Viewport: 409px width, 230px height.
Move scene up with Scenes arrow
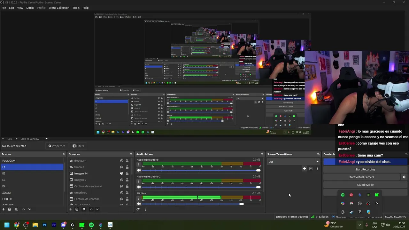point(24,209)
